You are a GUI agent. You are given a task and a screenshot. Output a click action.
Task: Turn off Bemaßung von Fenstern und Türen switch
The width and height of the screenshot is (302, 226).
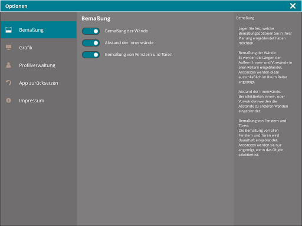(x=91, y=55)
